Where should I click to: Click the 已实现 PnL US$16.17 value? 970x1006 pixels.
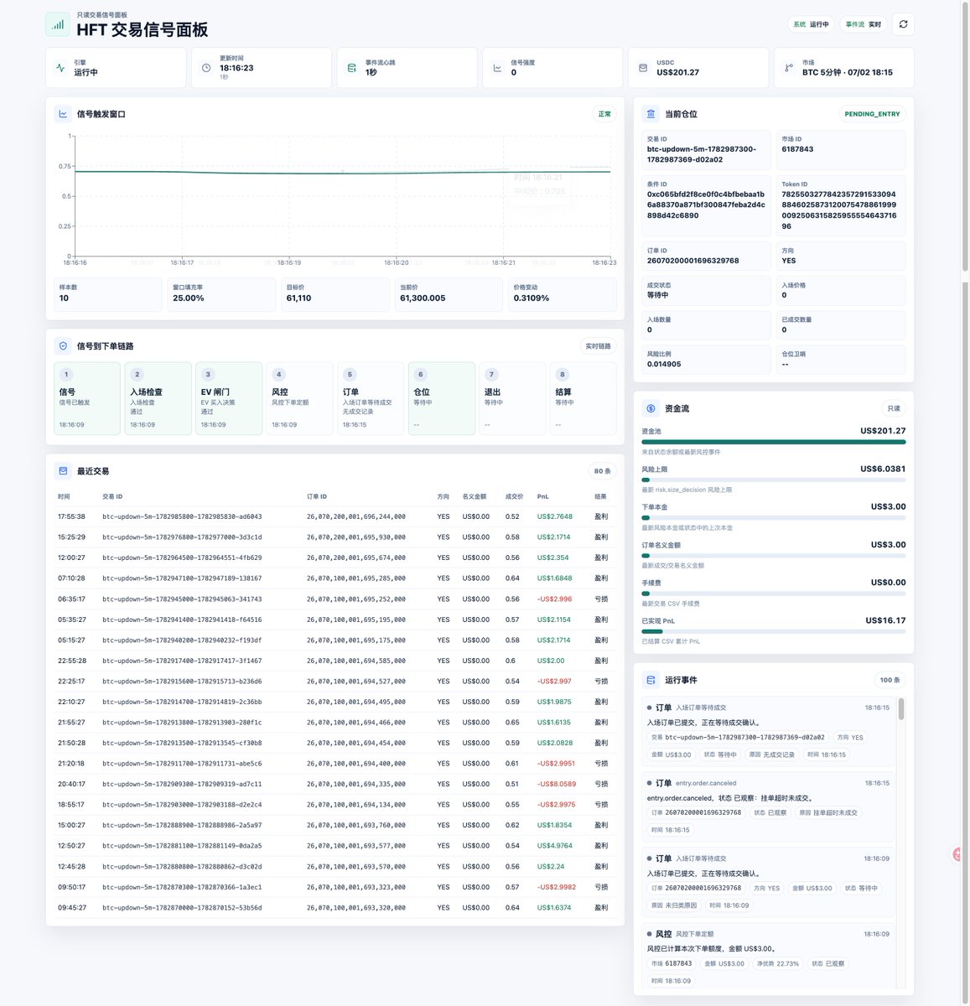tap(885, 620)
